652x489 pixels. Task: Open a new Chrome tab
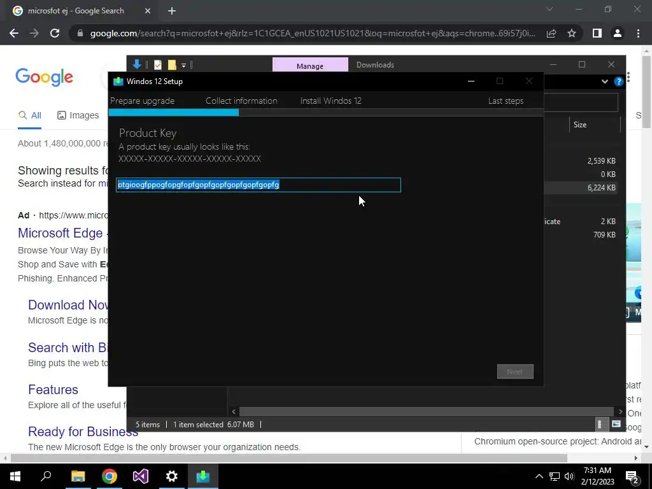(x=172, y=11)
